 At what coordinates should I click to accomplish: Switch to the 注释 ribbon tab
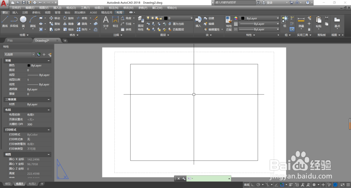25,13
